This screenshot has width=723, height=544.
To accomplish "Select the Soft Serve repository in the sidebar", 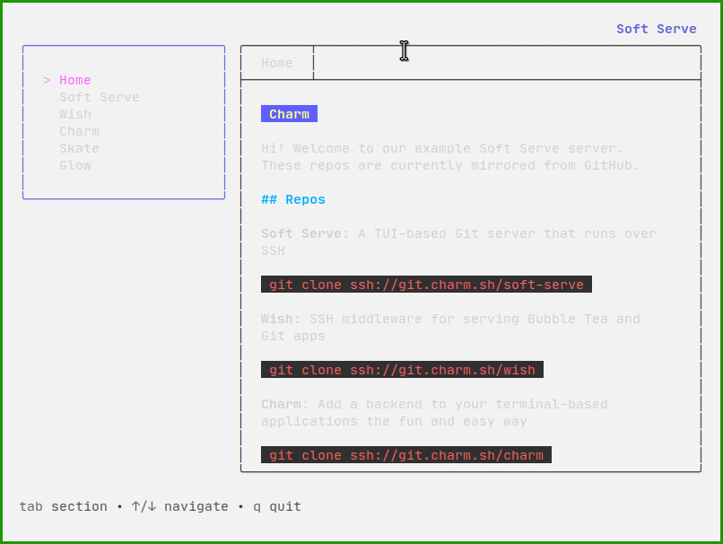I will [x=99, y=97].
